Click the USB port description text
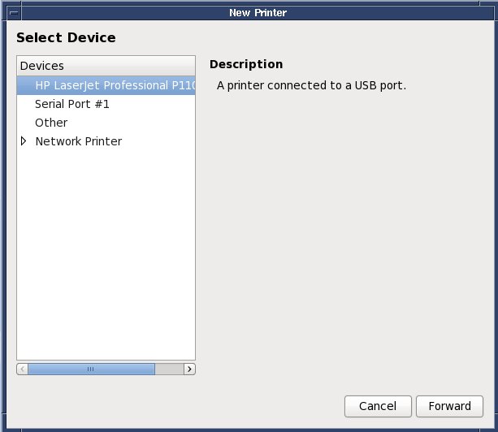The width and height of the screenshot is (498, 432). [311, 84]
